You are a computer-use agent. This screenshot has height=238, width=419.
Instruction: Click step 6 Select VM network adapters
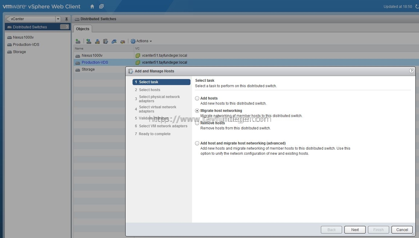[x=161, y=126]
